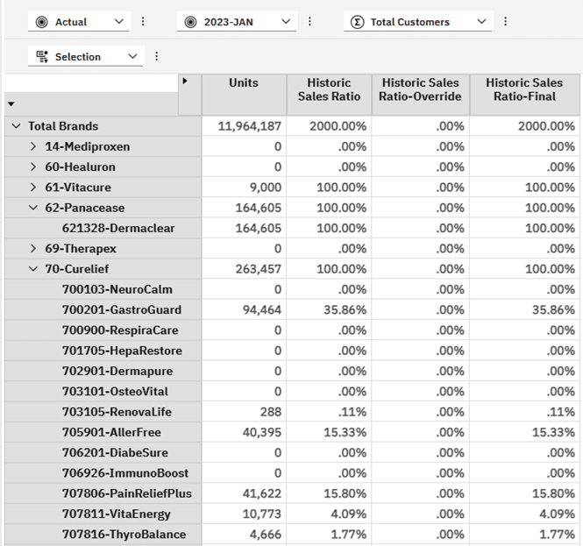The width and height of the screenshot is (583, 546).
Task: Select the 706926-ImmunoBoost row
Action: click(103, 473)
